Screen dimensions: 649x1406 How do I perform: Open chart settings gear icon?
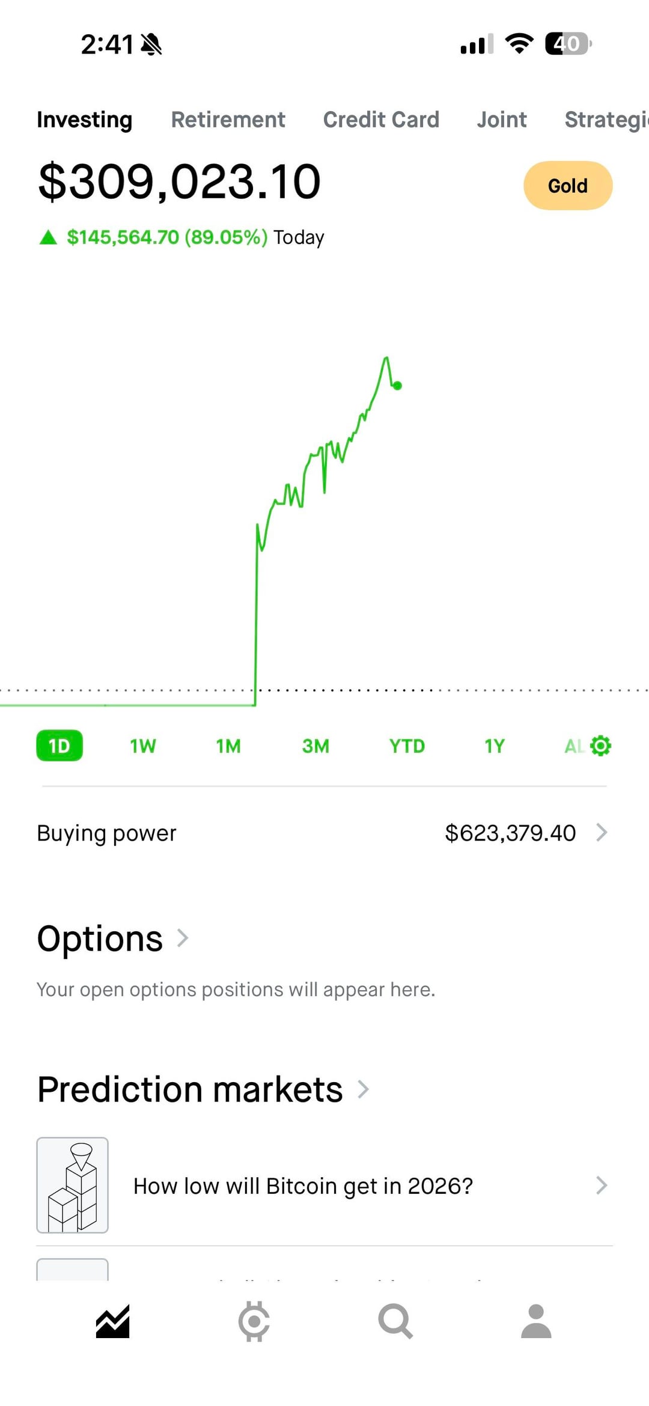pyautogui.click(x=600, y=746)
